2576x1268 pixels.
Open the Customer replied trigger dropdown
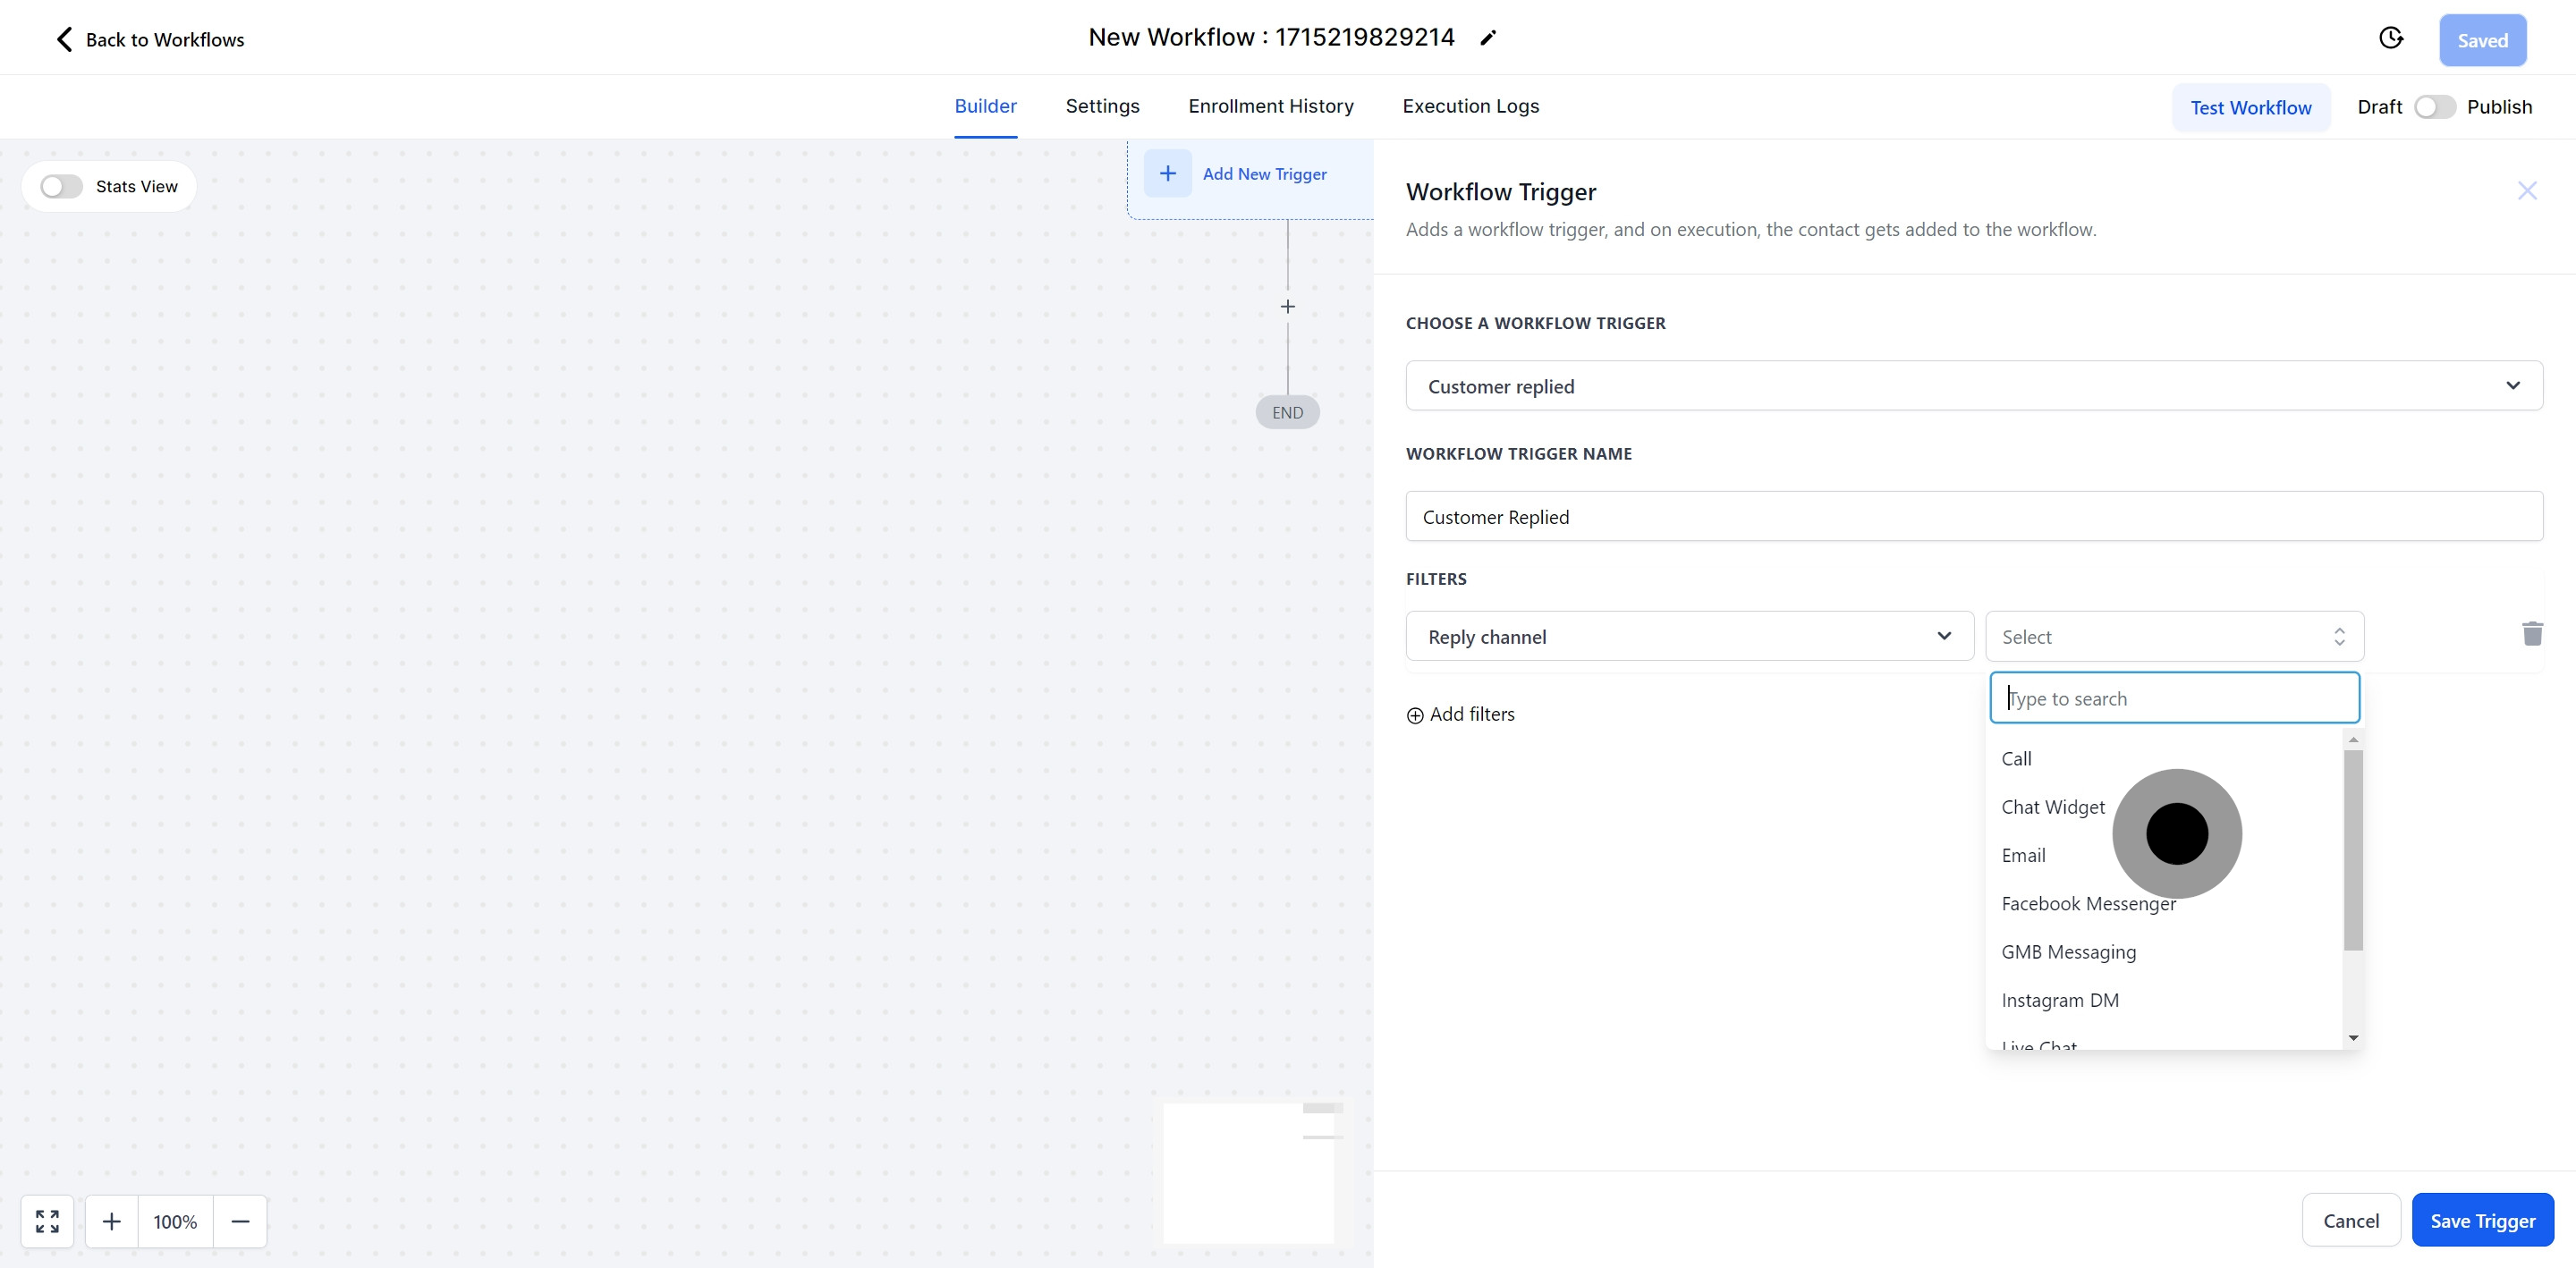[x=1973, y=386]
